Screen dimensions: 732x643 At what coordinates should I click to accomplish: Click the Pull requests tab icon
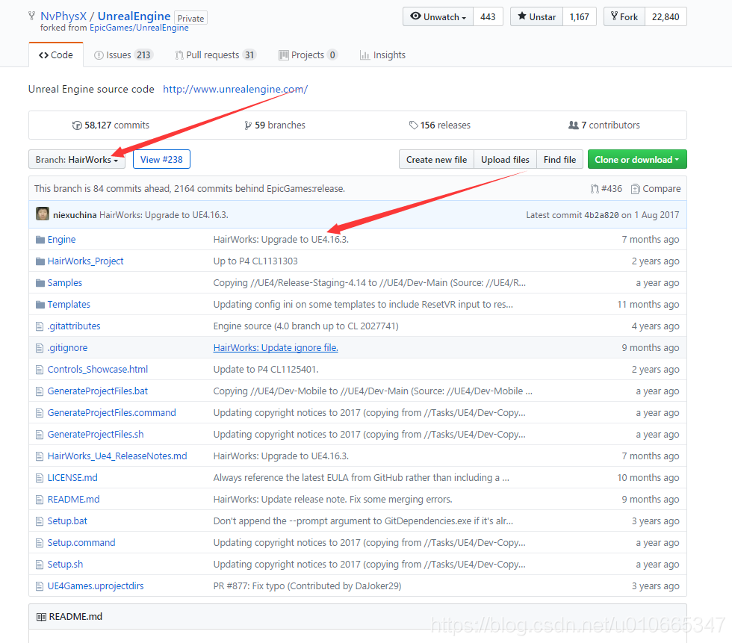point(179,55)
